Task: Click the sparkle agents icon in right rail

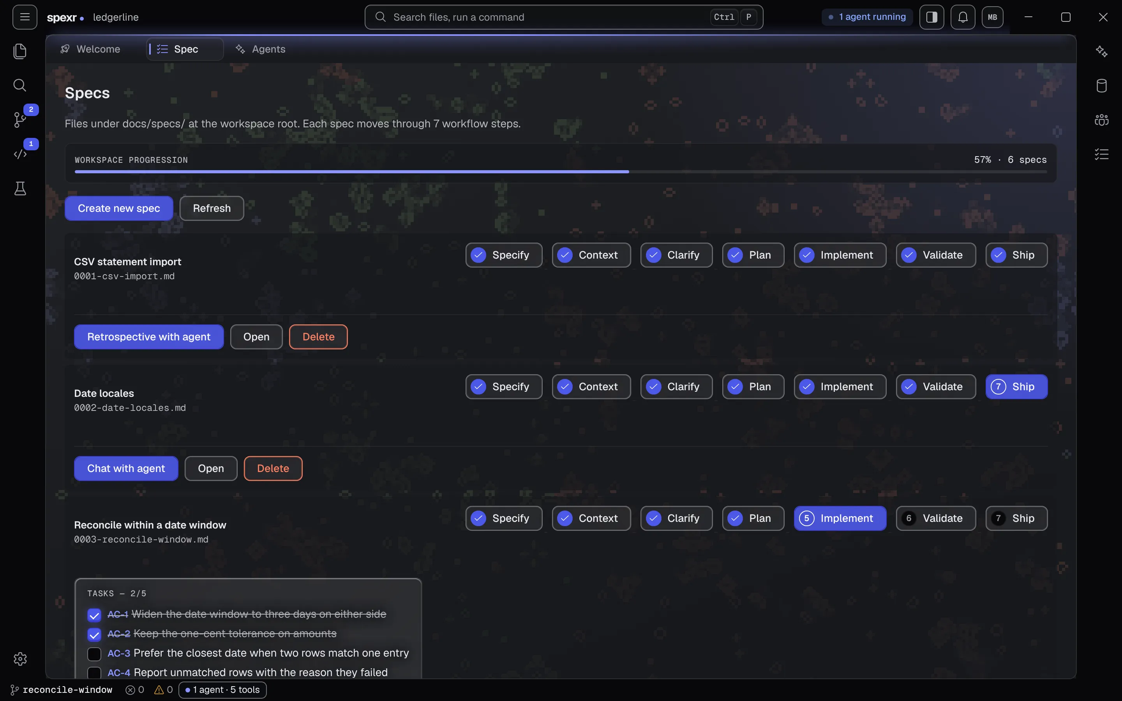Action: point(1102,51)
